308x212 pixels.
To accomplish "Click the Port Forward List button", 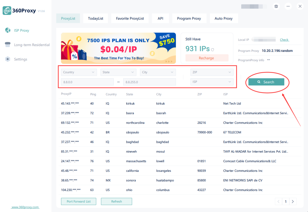I will point(79,201).
